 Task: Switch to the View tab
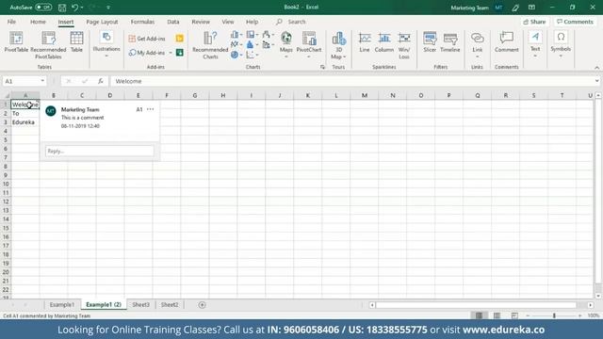(x=228, y=22)
